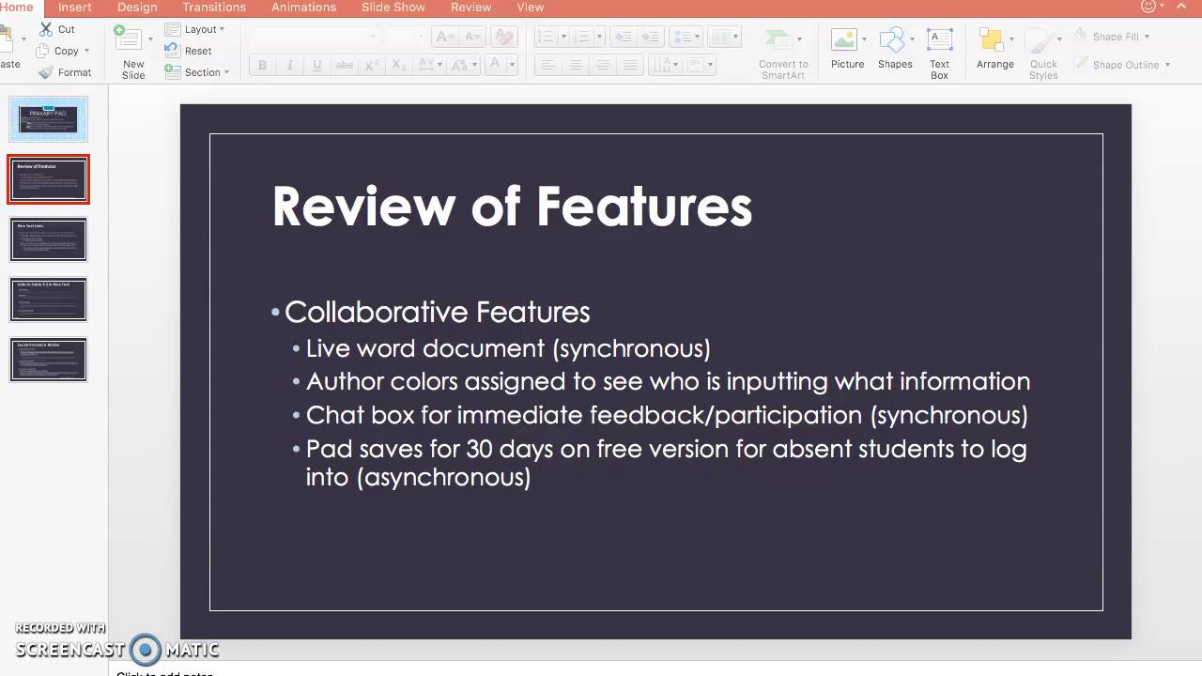Image resolution: width=1202 pixels, height=676 pixels.
Task: Click the line spacing icon
Action: [x=686, y=37]
